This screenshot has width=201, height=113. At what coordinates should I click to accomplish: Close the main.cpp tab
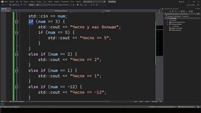tap(10, 8)
